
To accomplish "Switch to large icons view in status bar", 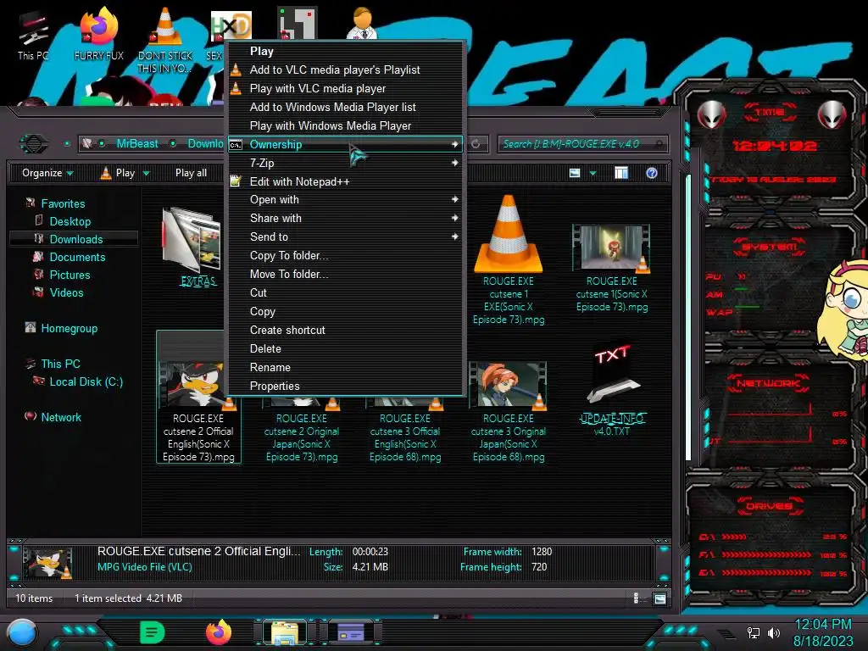I will [659, 598].
